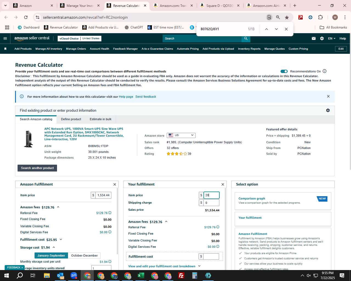Select October-December storage period
Screen dimensions: 351x281
click(84, 255)
